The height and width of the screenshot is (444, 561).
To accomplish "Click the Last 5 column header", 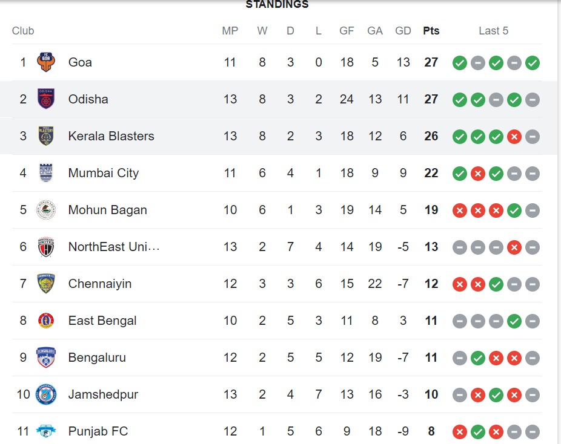I will (x=493, y=31).
